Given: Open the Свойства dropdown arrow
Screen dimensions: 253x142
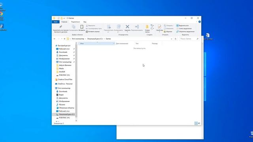Looking at the screenshot, I should (x=159, y=32).
